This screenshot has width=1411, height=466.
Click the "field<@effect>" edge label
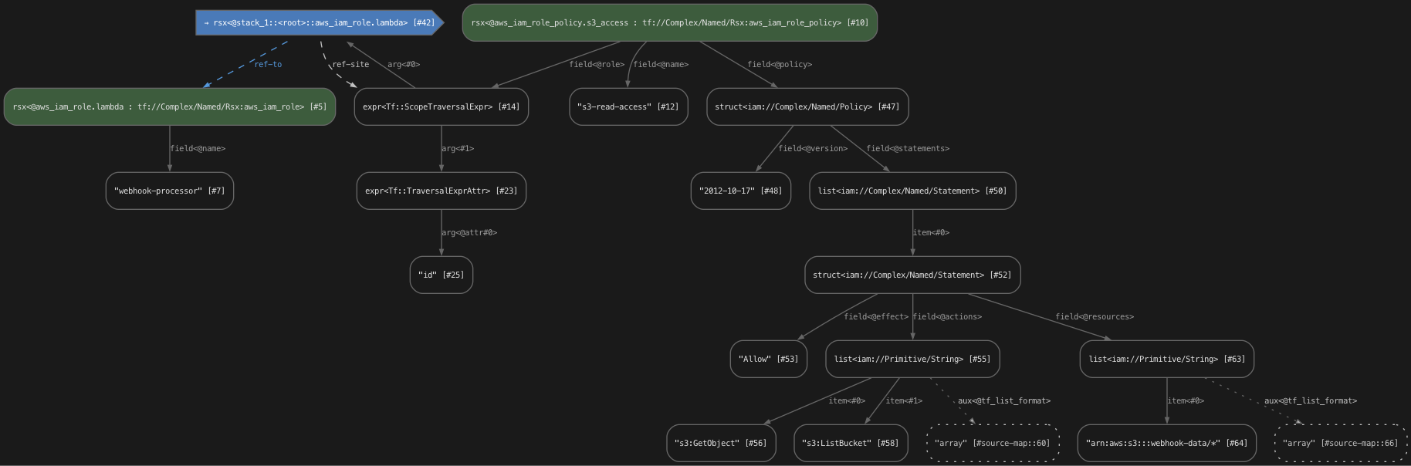876,316
